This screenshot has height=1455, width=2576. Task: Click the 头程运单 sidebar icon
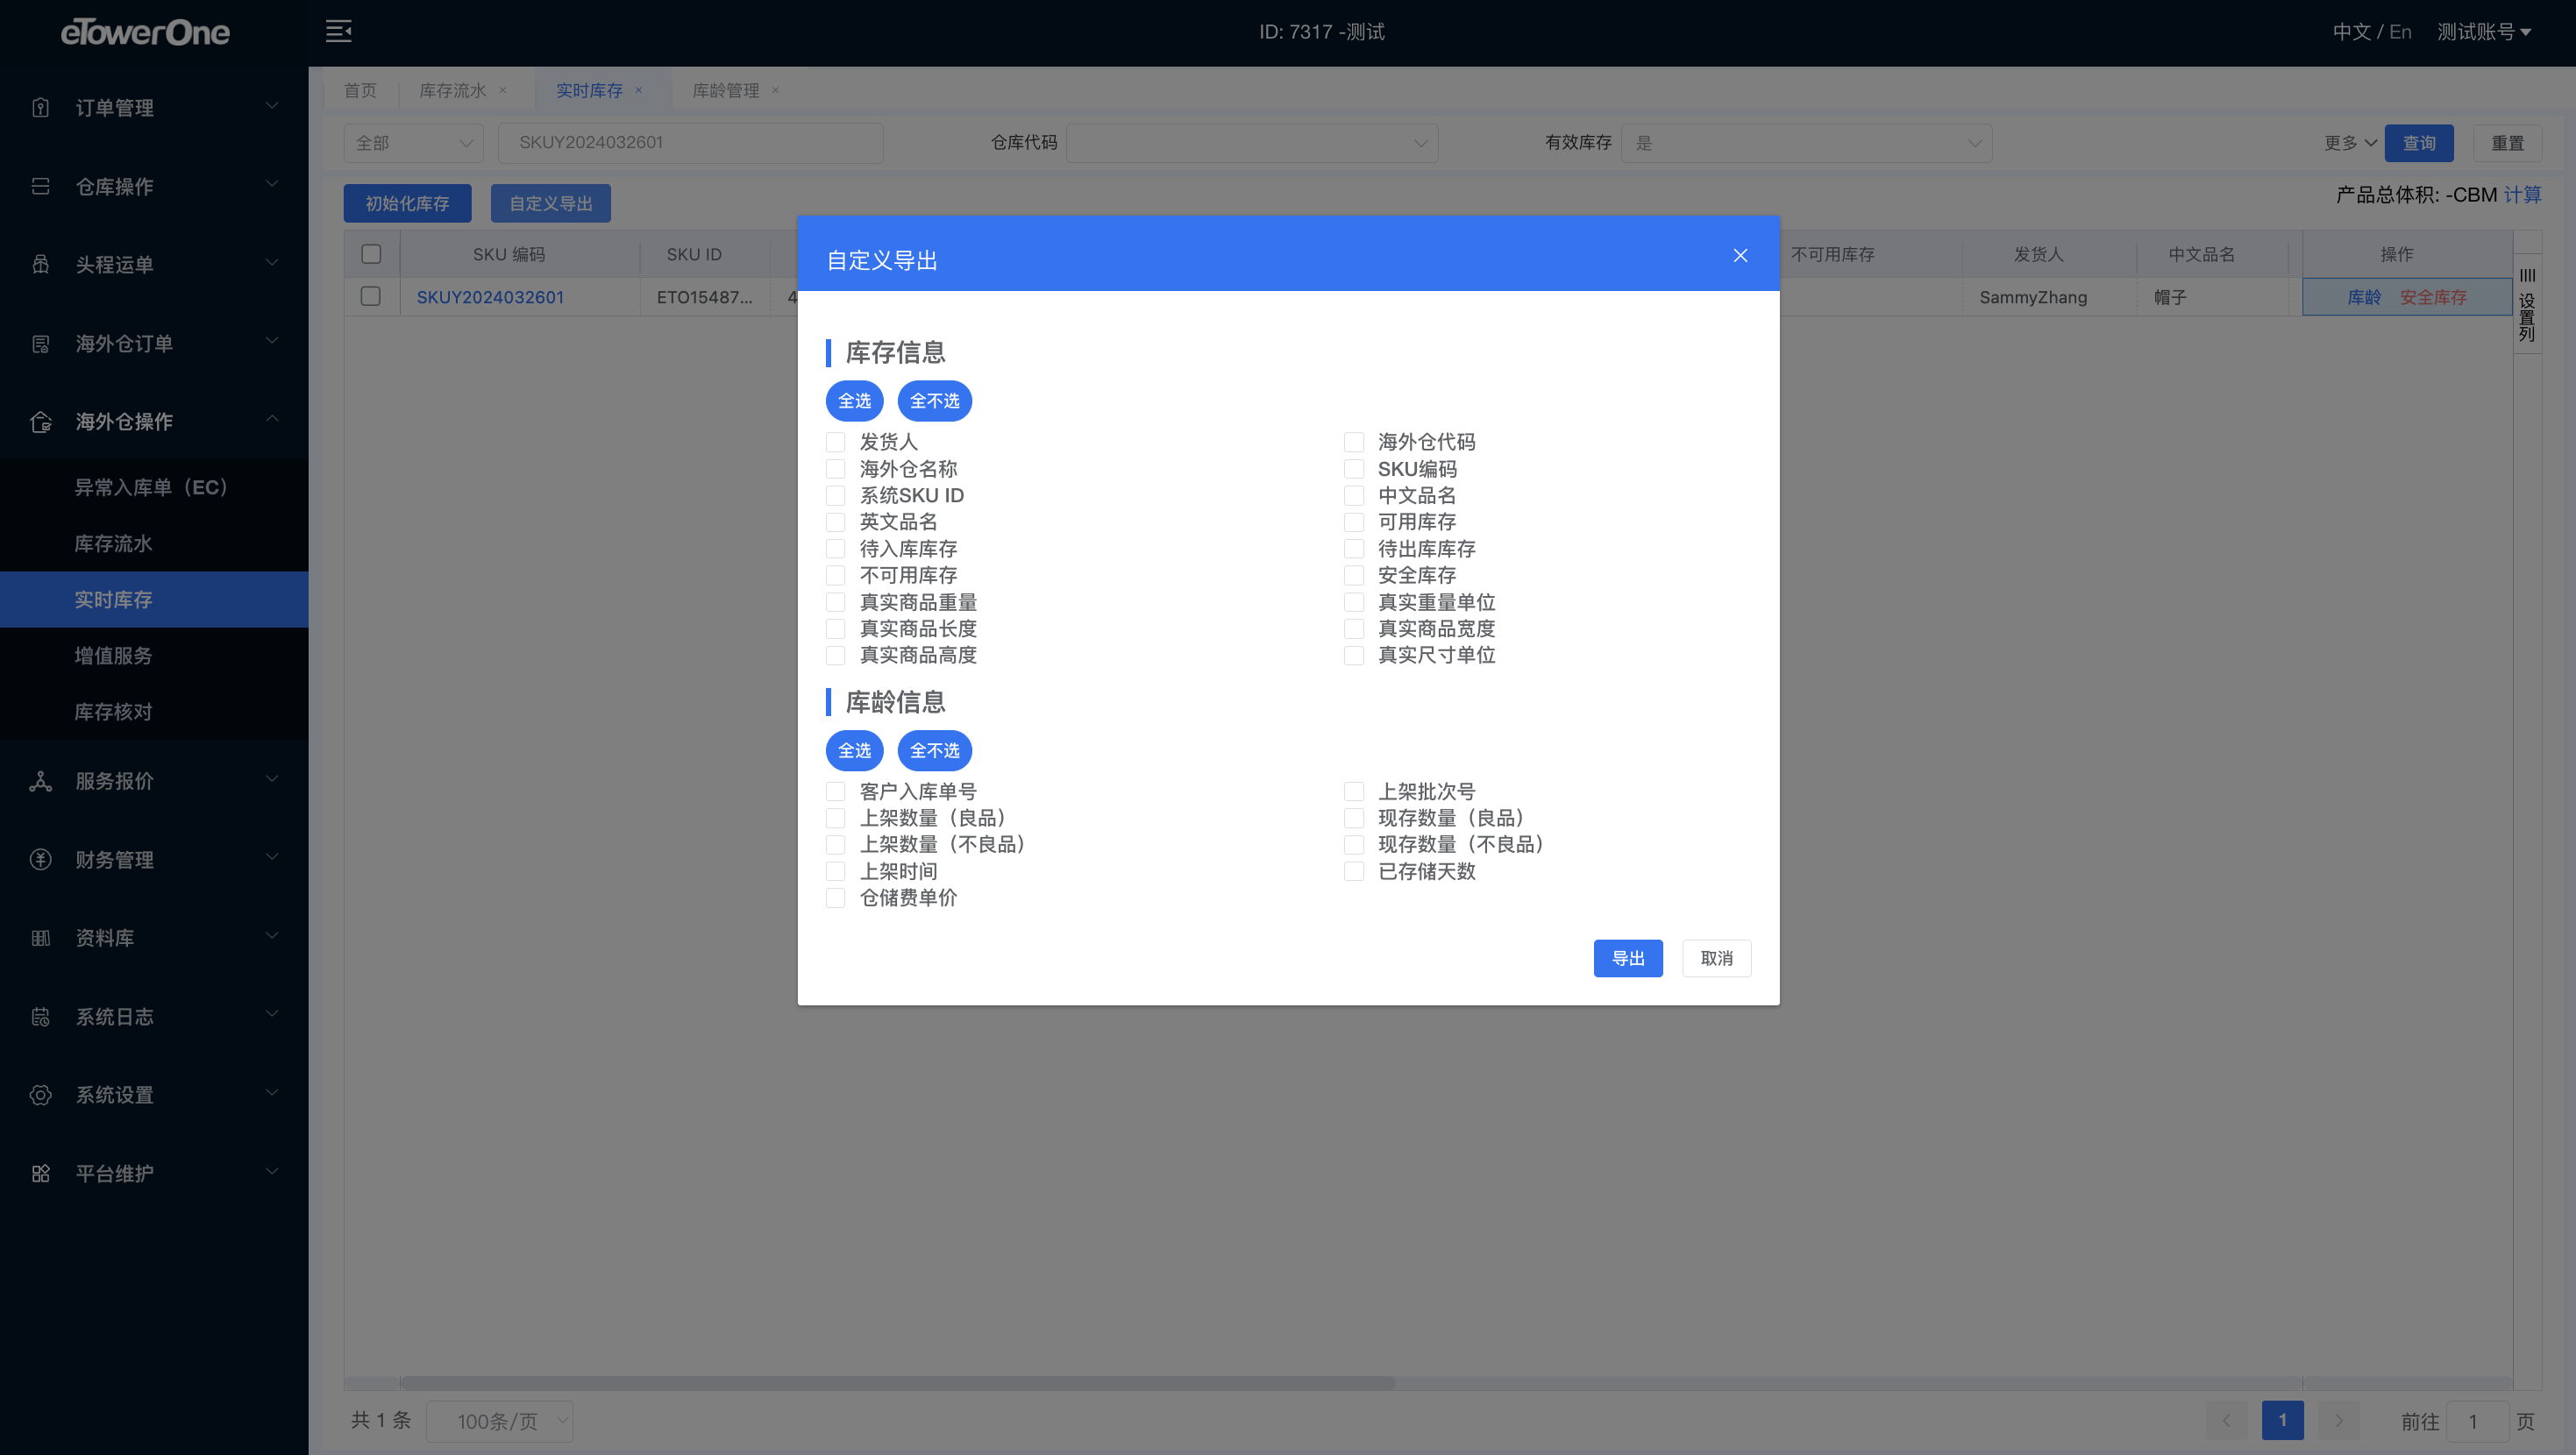pos(40,264)
